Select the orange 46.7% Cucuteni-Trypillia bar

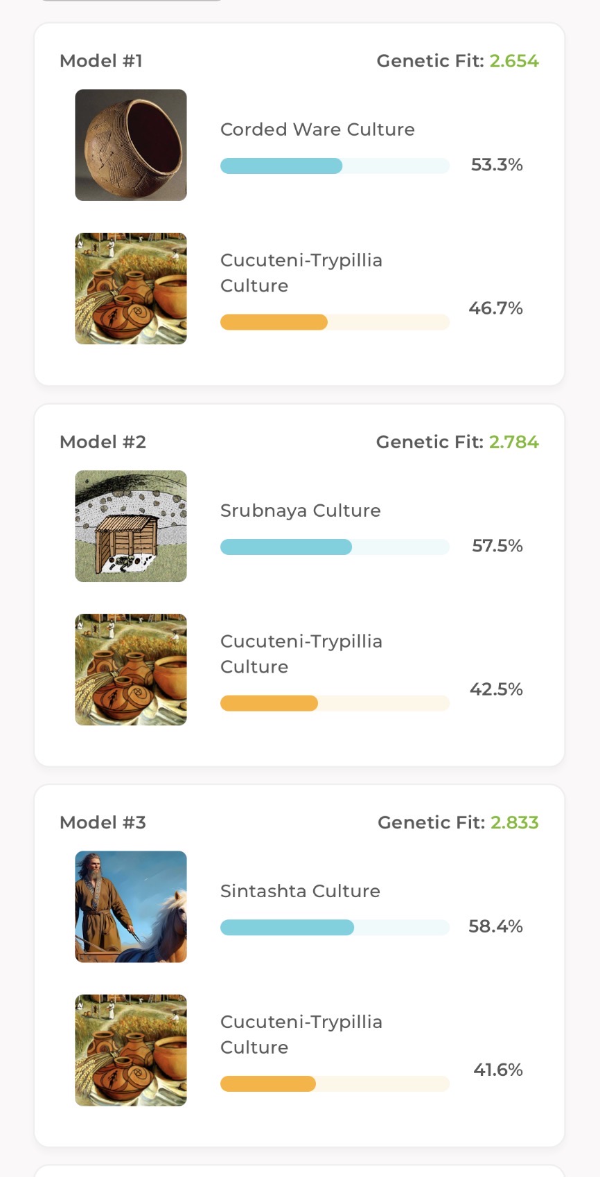tap(335, 322)
